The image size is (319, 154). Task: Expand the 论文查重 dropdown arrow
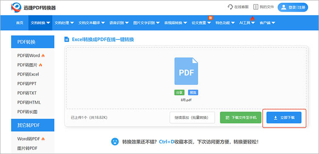point(209,23)
